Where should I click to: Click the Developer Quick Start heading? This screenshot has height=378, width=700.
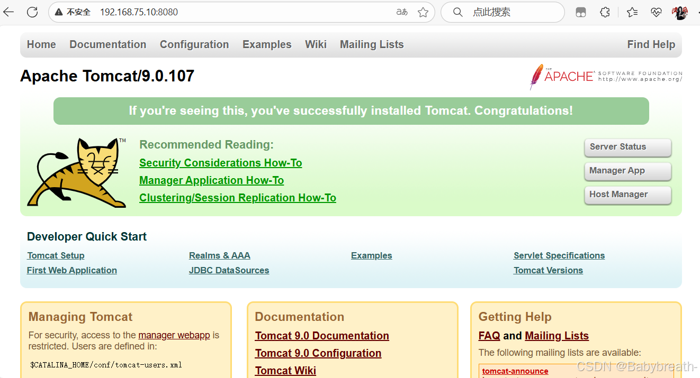[x=87, y=237]
